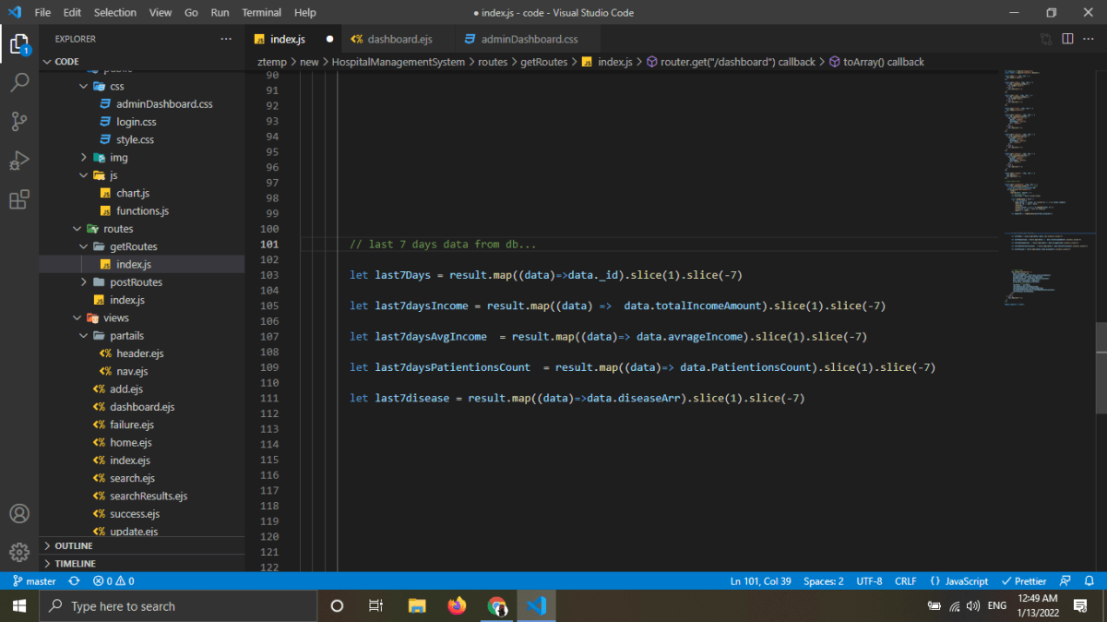Expand the TIMELINE section
The height and width of the screenshot is (622, 1107).
pos(142,563)
